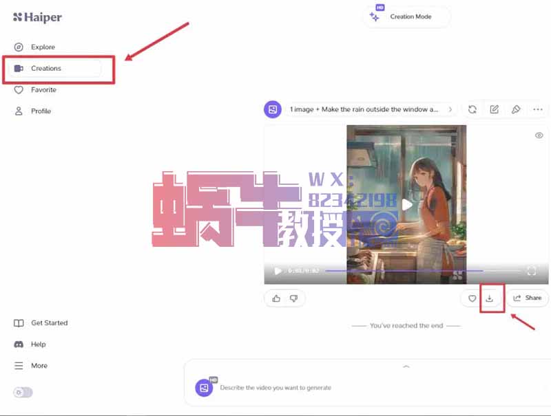Click the paint brush icon above video
Screen dimensions: 551x416
coord(516,109)
